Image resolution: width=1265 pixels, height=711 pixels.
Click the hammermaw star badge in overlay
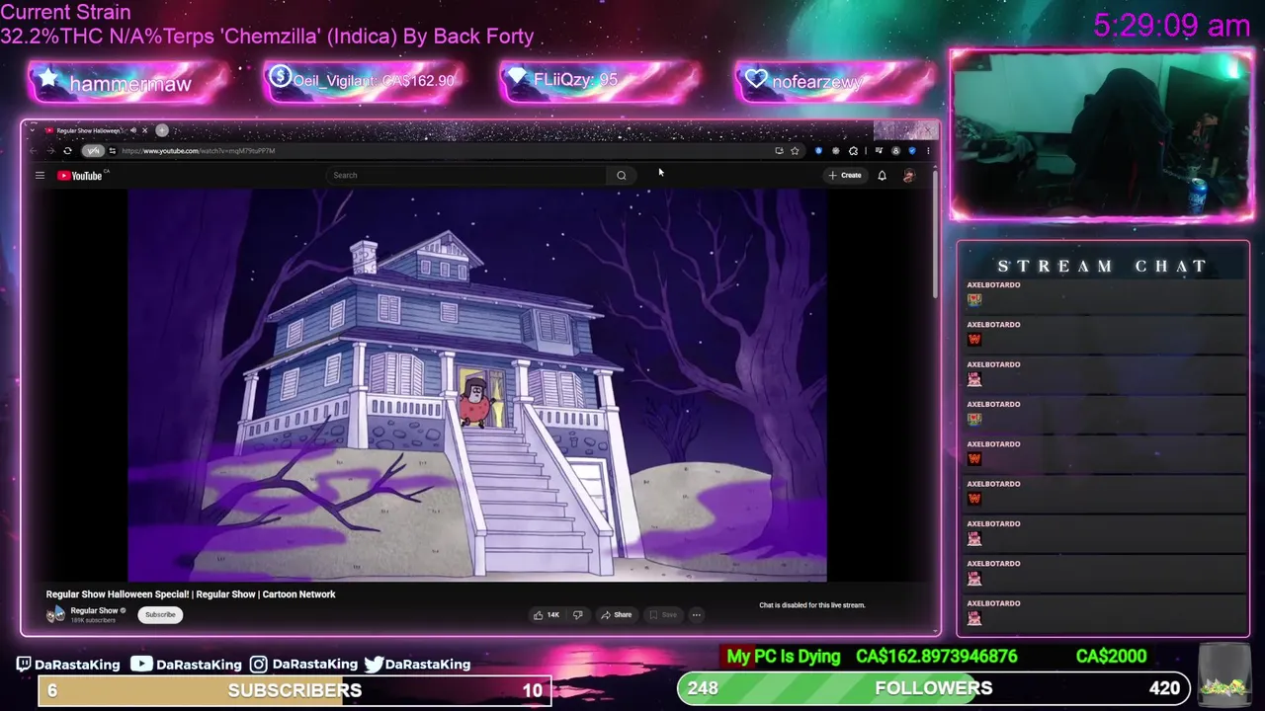click(x=129, y=82)
